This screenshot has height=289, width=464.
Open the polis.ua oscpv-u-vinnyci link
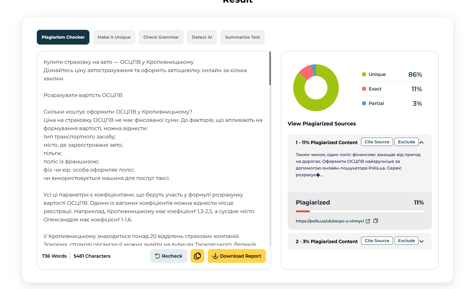click(x=330, y=221)
